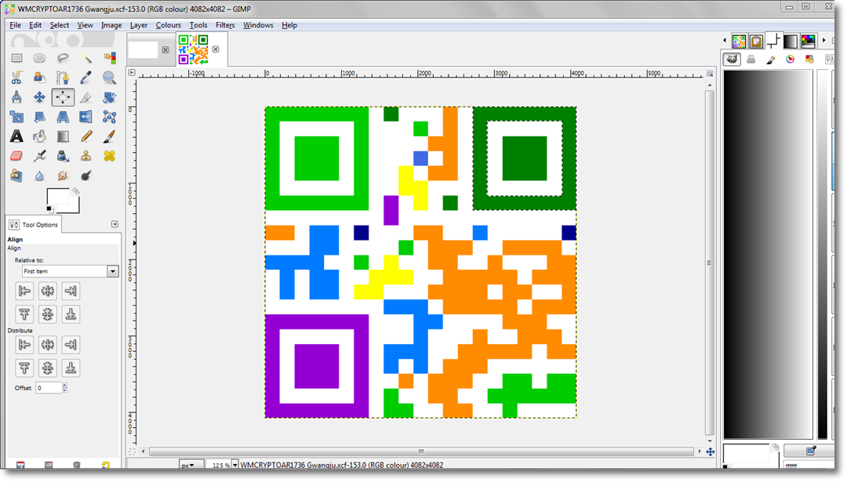
Task: Select the Ink tool
Action: tap(63, 156)
